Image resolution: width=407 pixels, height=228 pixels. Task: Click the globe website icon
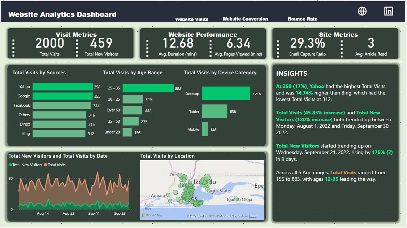point(362,11)
